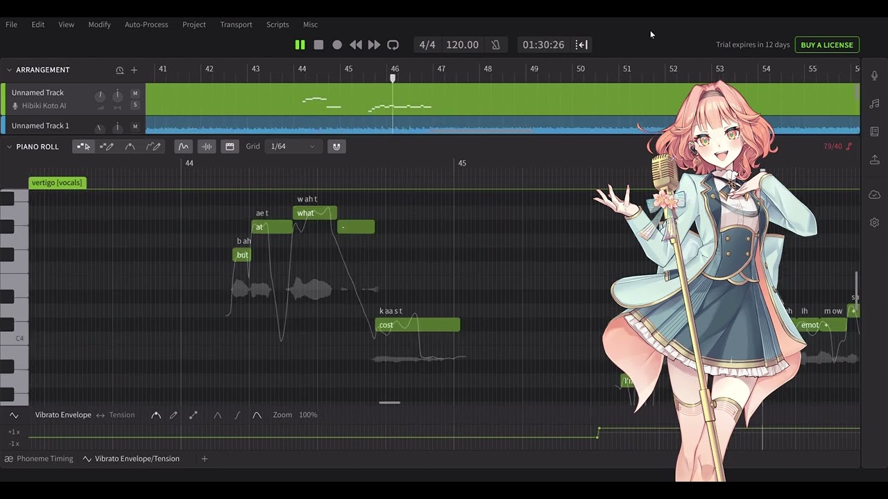Toggle snap magnet icon

point(336,146)
